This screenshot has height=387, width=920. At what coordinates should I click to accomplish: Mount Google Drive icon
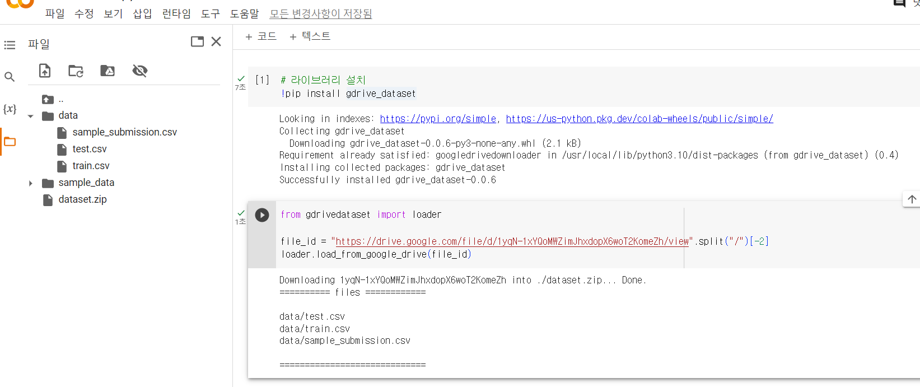[x=108, y=71]
